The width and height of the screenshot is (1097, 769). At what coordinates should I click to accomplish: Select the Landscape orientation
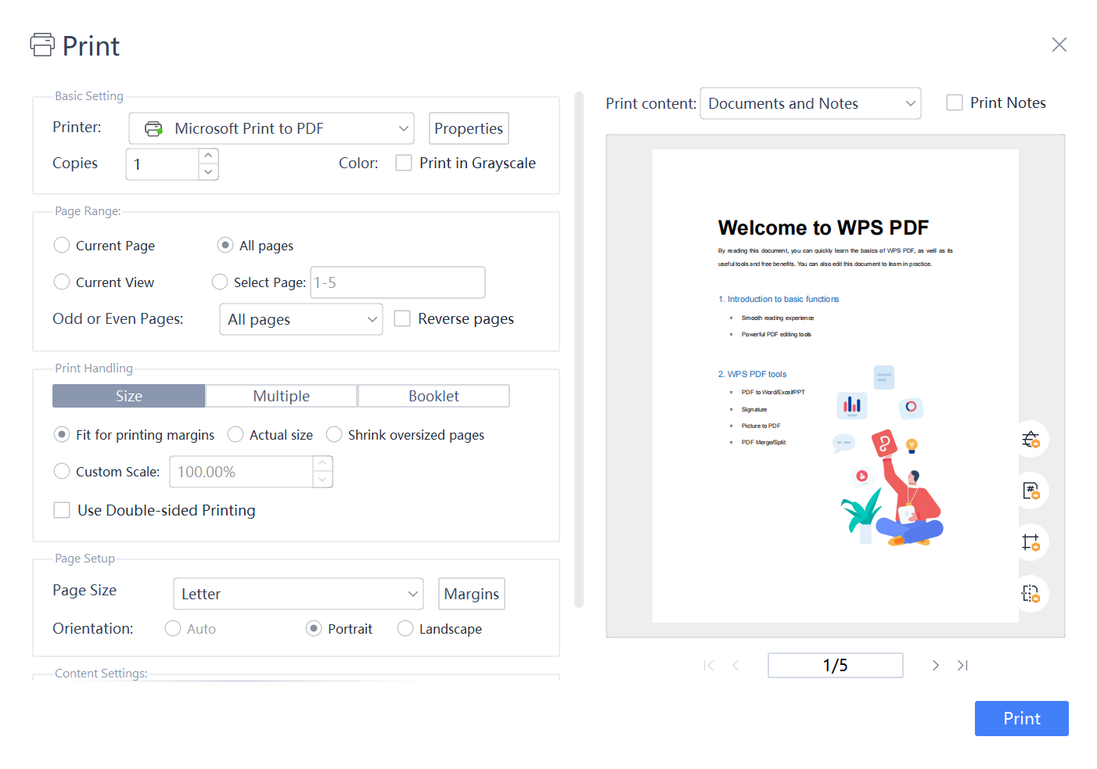click(x=405, y=628)
